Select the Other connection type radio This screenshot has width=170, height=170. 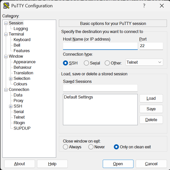pos(107,63)
